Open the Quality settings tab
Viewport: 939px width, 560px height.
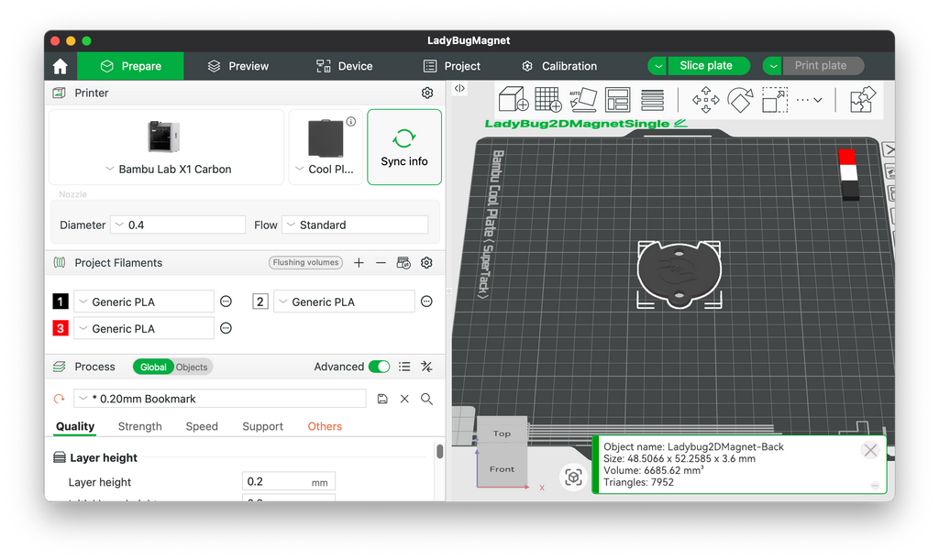tap(75, 426)
